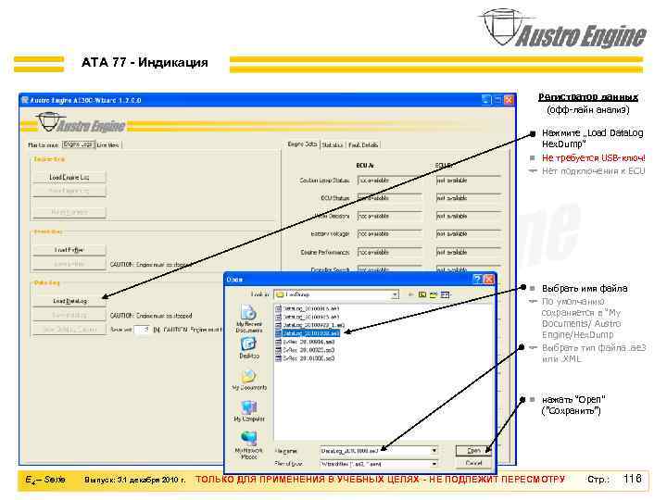This screenshot has height=500, width=667.
Task: Click the Austro Engine logo in wizard header
Action: click(x=80, y=123)
